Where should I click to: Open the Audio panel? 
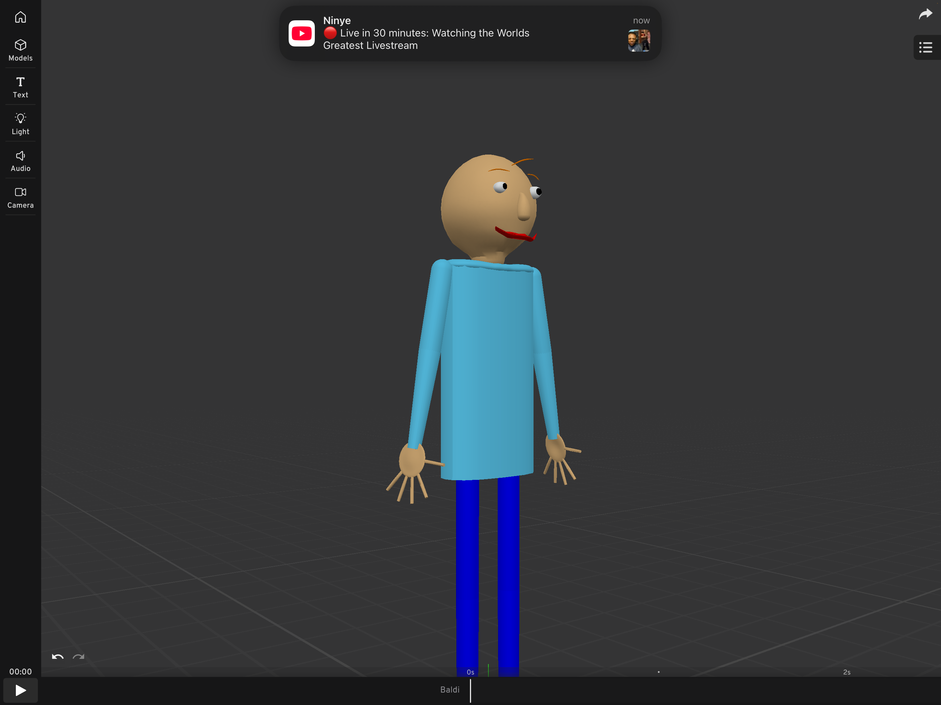click(20, 161)
